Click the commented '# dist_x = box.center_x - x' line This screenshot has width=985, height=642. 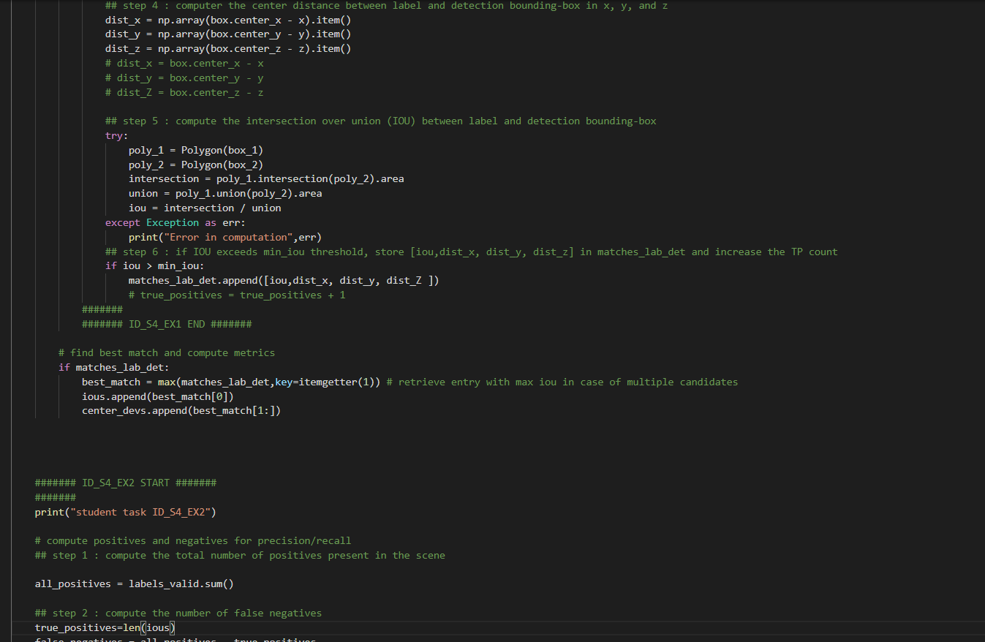(184, 64)
